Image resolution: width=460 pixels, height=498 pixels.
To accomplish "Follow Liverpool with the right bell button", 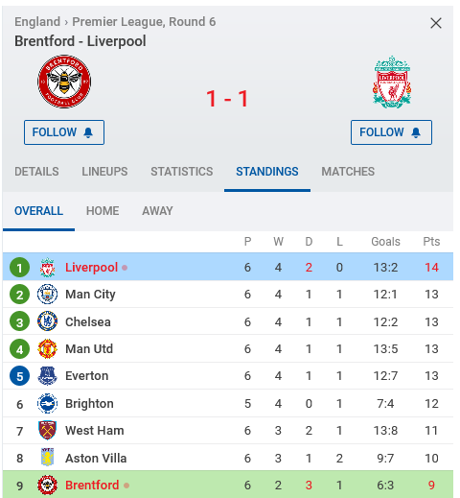I will point(391,132).
